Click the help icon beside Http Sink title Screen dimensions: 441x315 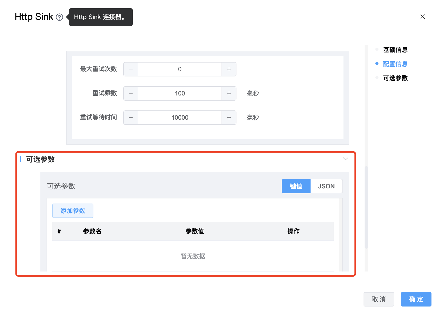[x=59, y=17]
